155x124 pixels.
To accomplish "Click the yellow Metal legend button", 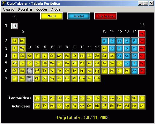I will click(x=52, y=16).
